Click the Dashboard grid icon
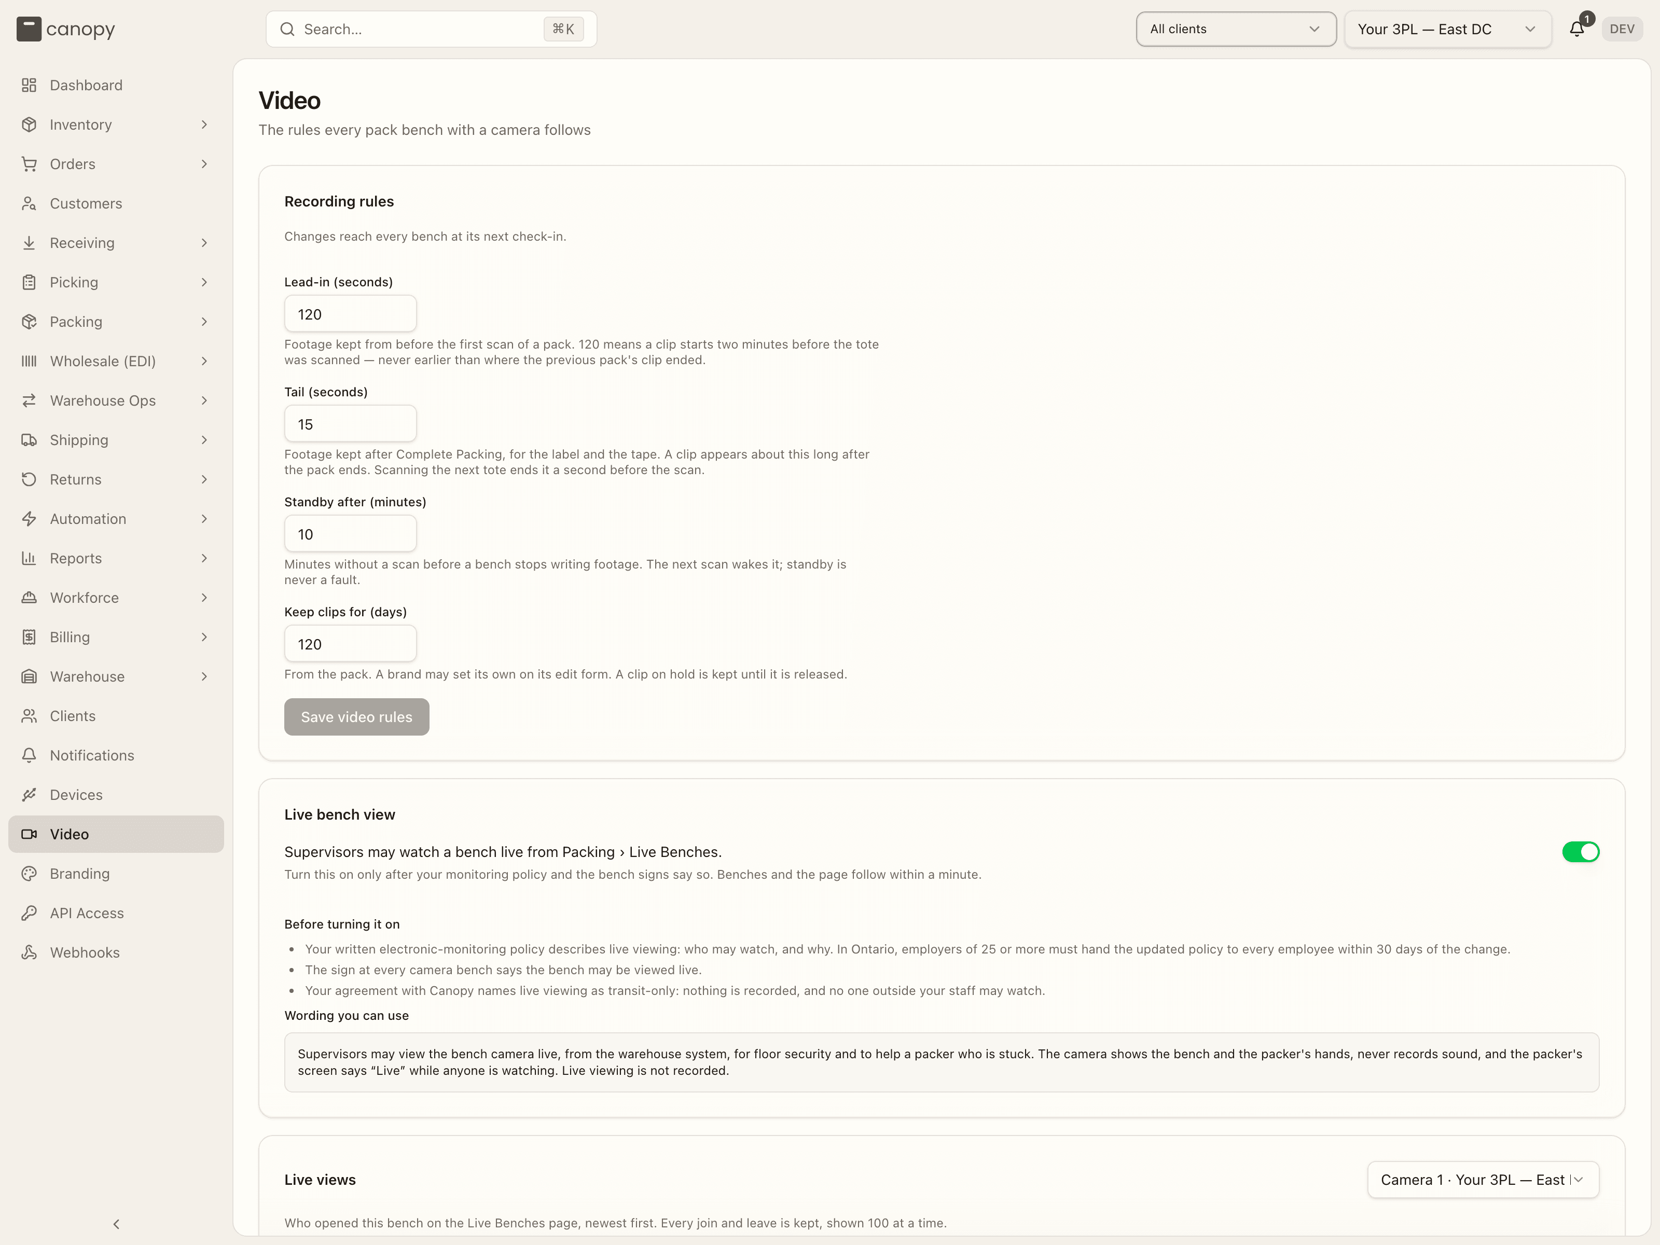This screenshot has height=1245, width=1660. click(29, 86)
